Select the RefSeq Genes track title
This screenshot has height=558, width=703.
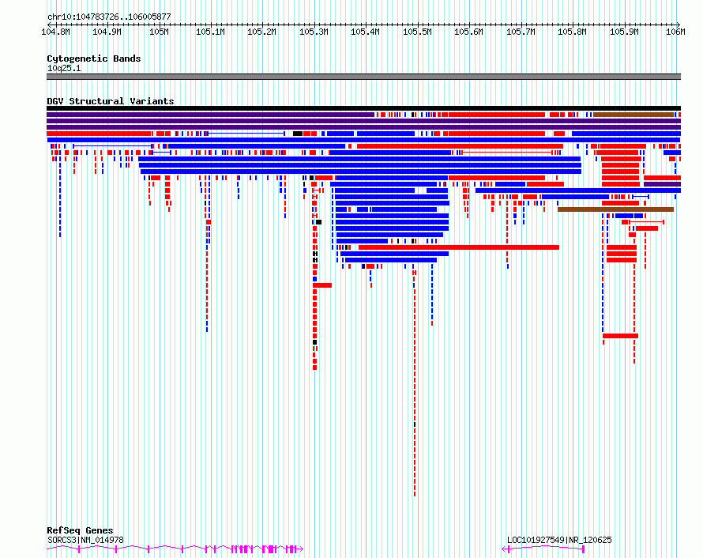(x=80, y=530)
